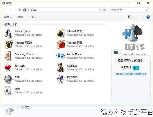Select the Purble Place eyes icon
The width and height of the screenshot is (153, 117).
coord(61,56)
